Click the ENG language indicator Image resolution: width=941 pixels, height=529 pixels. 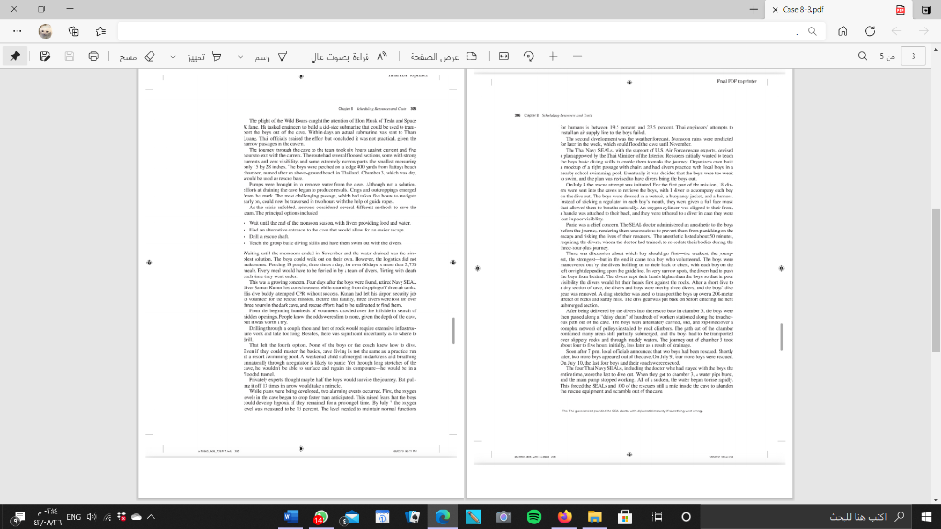click(x=74, y=517)
